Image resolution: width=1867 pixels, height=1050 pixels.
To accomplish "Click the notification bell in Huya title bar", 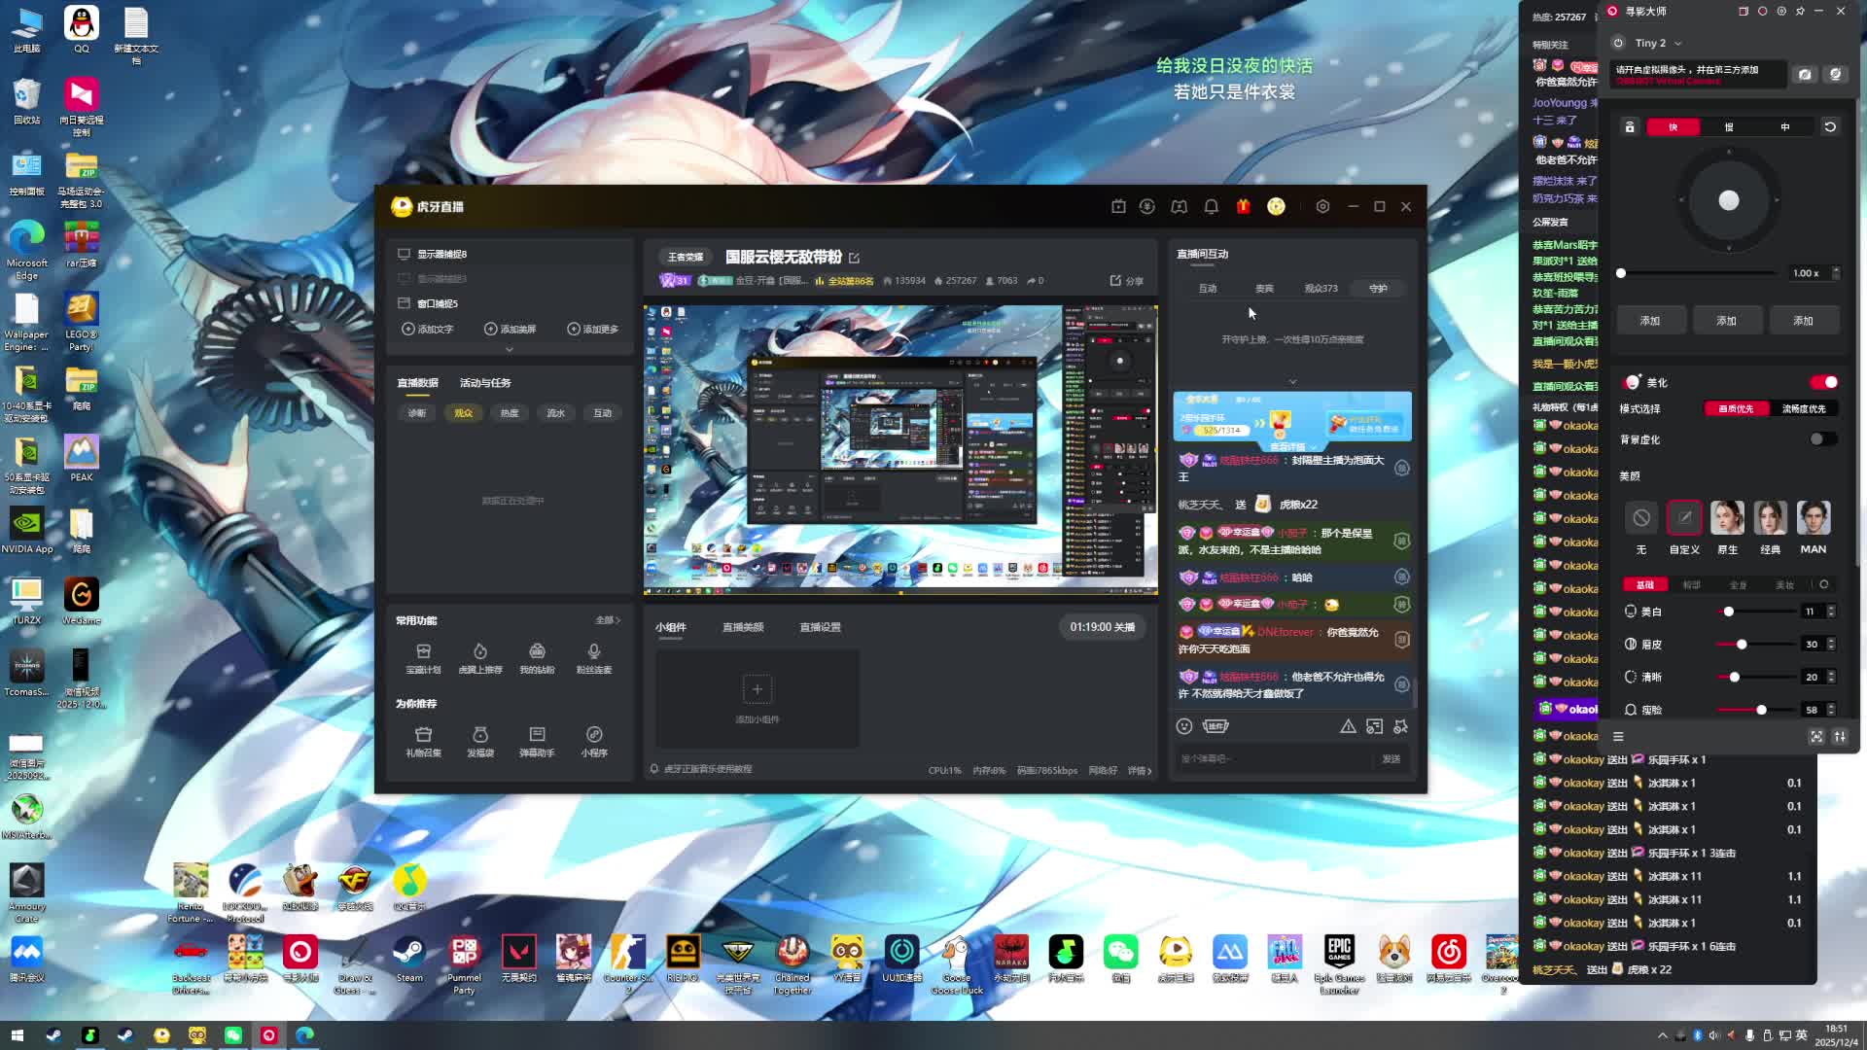I will click(x=1211, y=206).
